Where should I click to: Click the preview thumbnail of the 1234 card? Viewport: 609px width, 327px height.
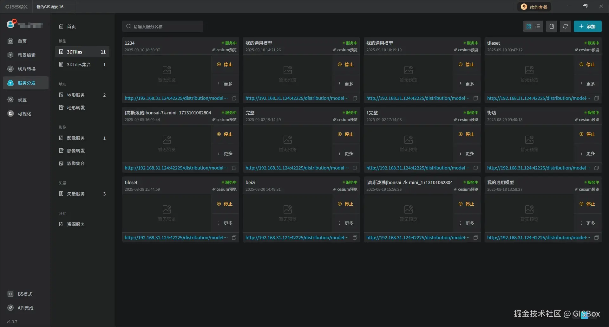167,74
